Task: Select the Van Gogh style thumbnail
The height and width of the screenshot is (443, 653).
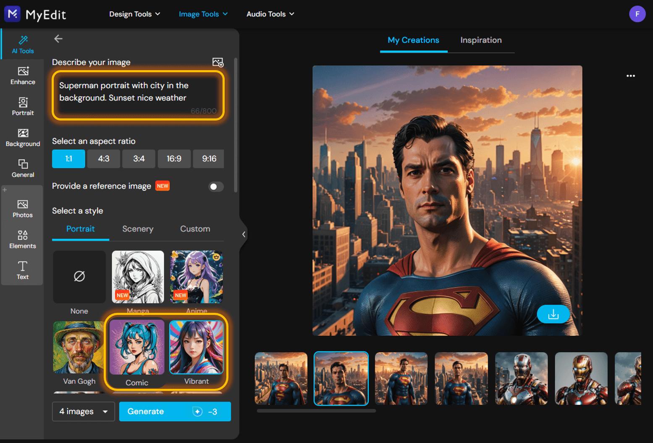Action: click(x=79, y=347)
